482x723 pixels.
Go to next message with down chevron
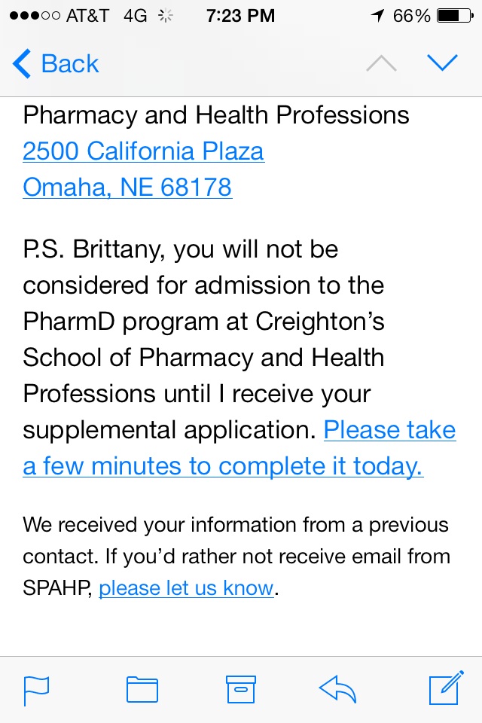[x=442, y=63]
